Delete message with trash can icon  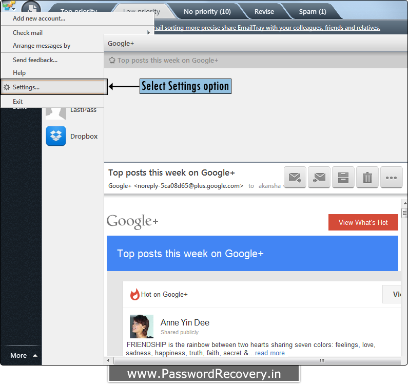point(367,177)
